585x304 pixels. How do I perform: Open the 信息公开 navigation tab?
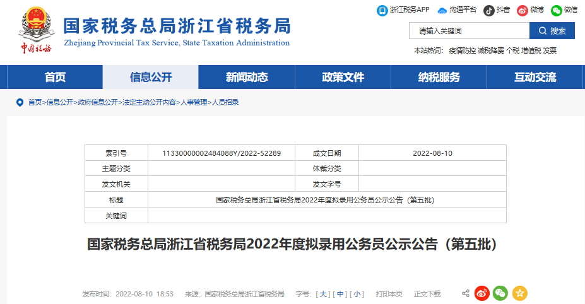[150, 77]
